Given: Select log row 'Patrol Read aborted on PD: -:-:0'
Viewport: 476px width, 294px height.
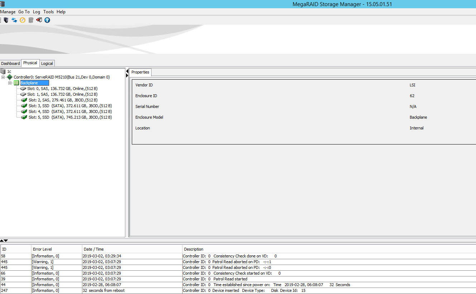Looking at the screenshot, I should click(238, 267).
